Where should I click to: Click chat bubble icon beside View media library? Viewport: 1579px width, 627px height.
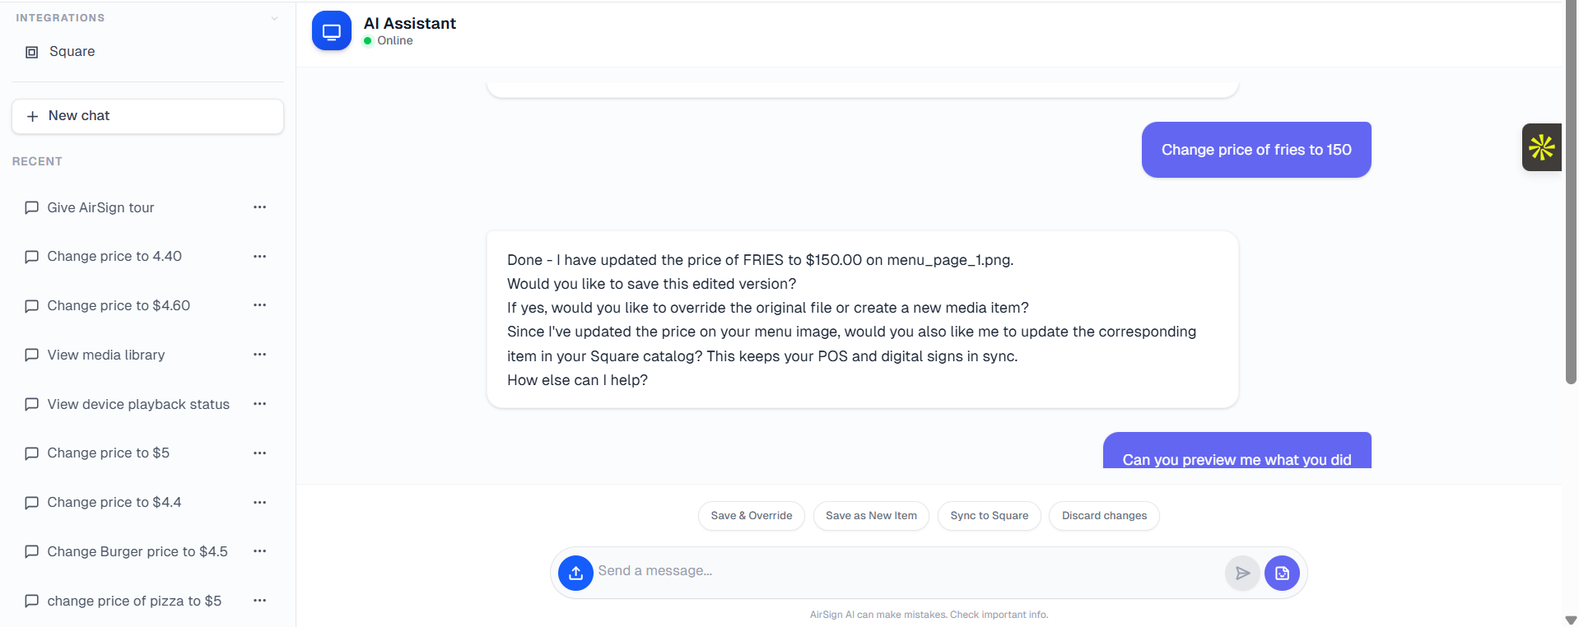tap(32, 355)
